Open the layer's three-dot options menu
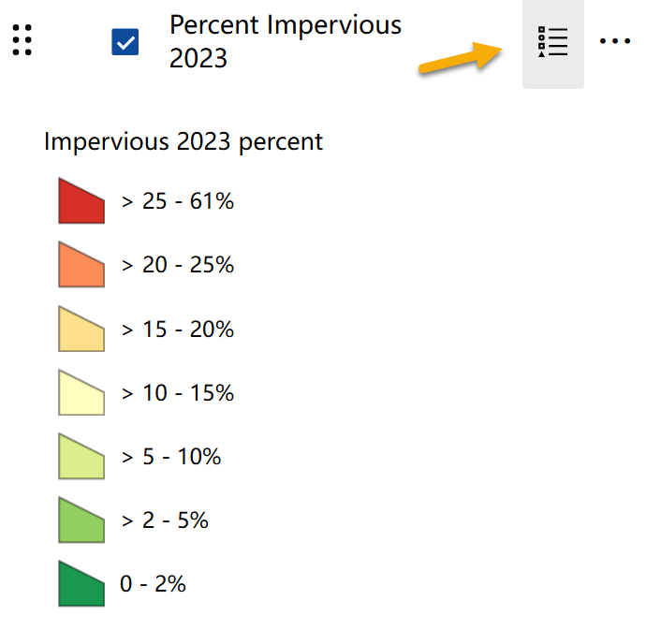 pyautogui.click(x=615, y=42)
